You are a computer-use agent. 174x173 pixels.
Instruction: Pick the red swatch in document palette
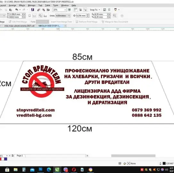coord(1,159)
